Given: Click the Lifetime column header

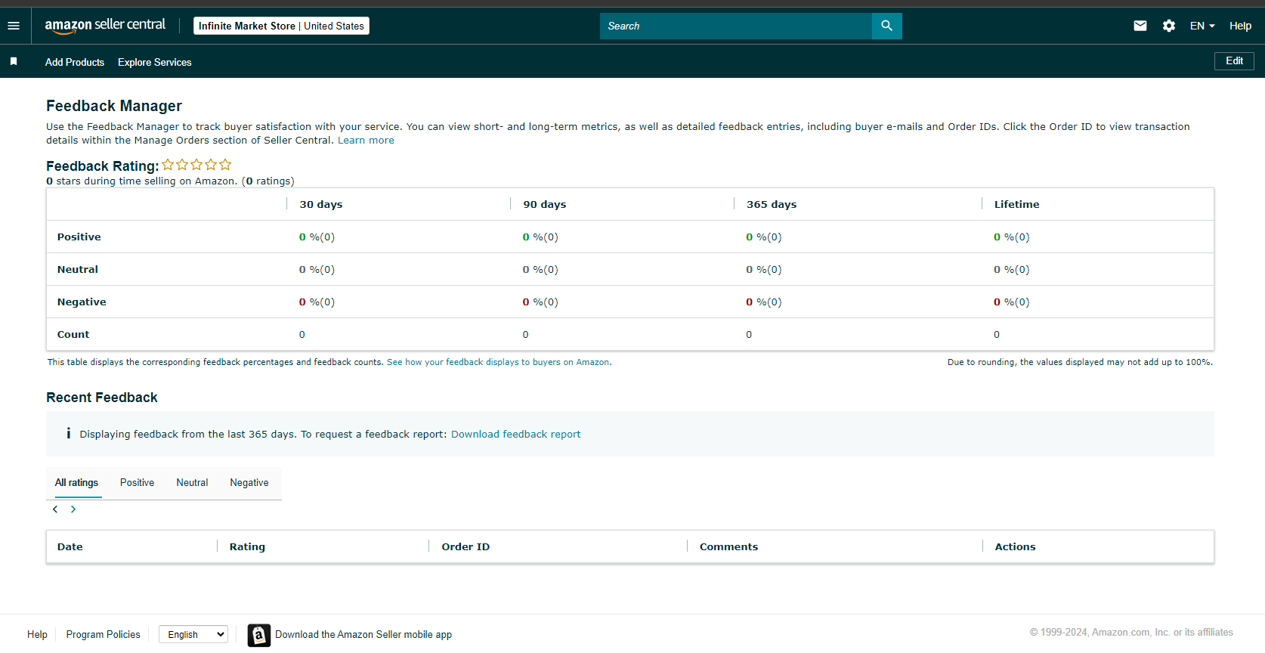Looking at the screenshot, I should click(x=1017, y=204).
